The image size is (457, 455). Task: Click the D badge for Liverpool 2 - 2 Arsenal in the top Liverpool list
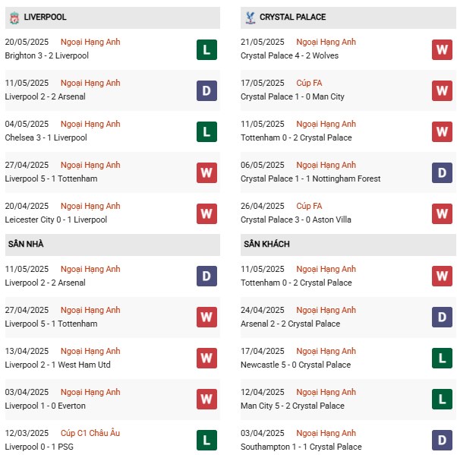point(206,91)
